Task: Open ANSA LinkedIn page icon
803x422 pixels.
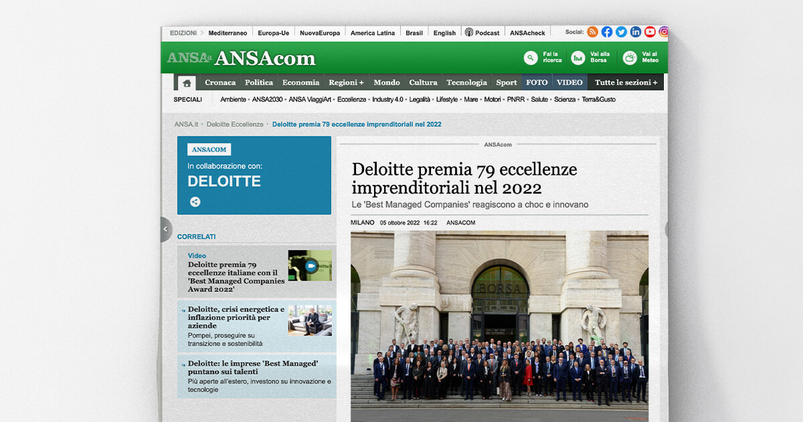Action: (636, 31)
